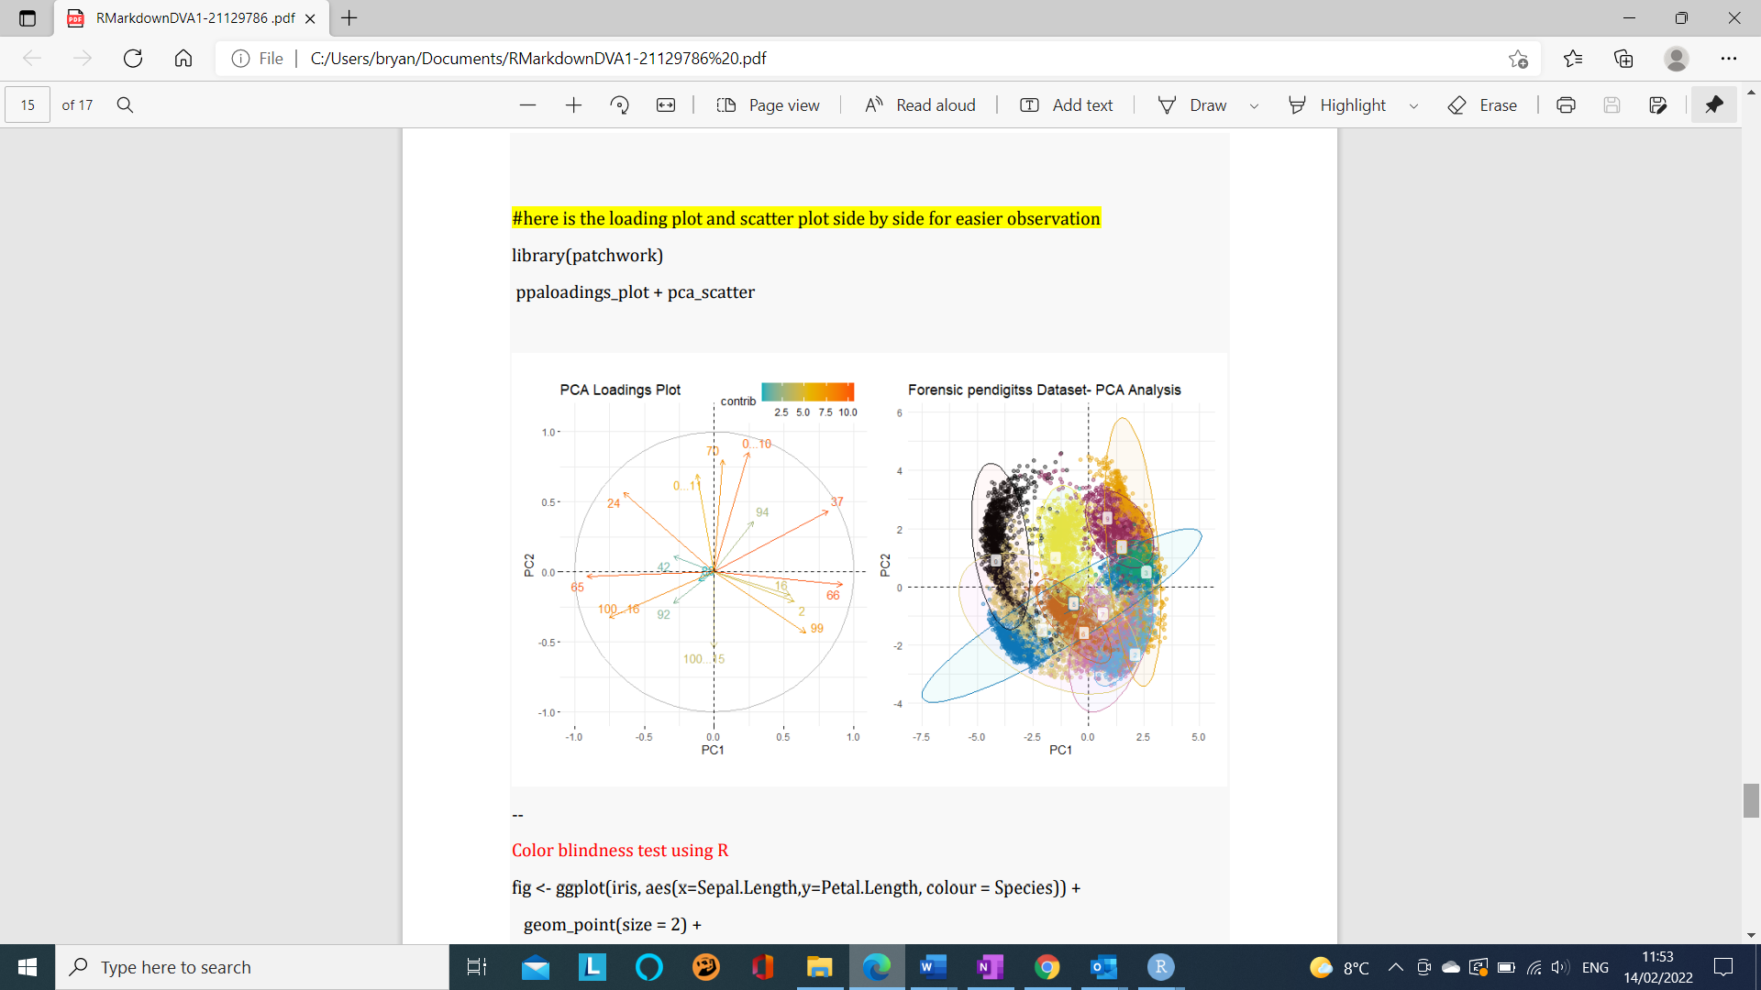Open the Settings and more ellipsis menu
The width and height of the screenshot is (1761, 990).
[1729, 59]
